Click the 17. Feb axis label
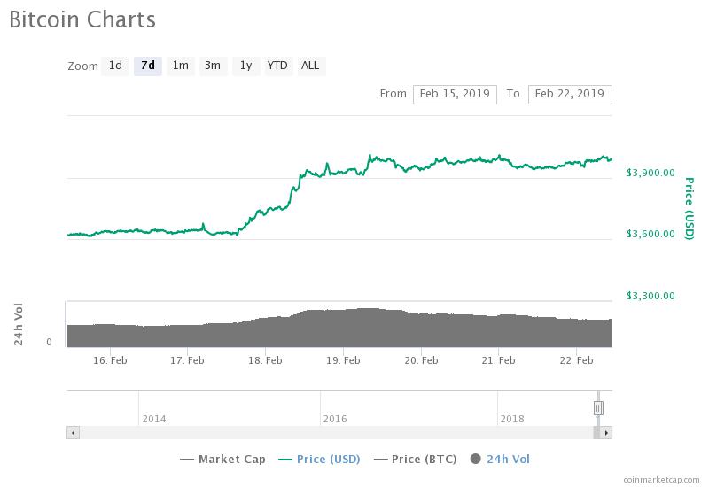 (187, 360)
